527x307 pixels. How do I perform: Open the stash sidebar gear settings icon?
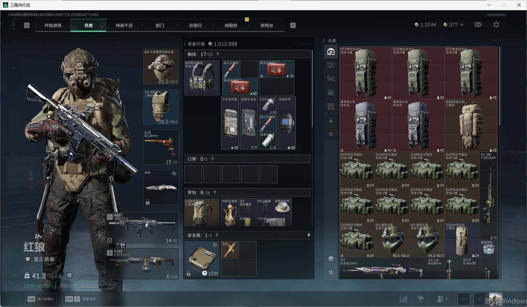[331, 134]
